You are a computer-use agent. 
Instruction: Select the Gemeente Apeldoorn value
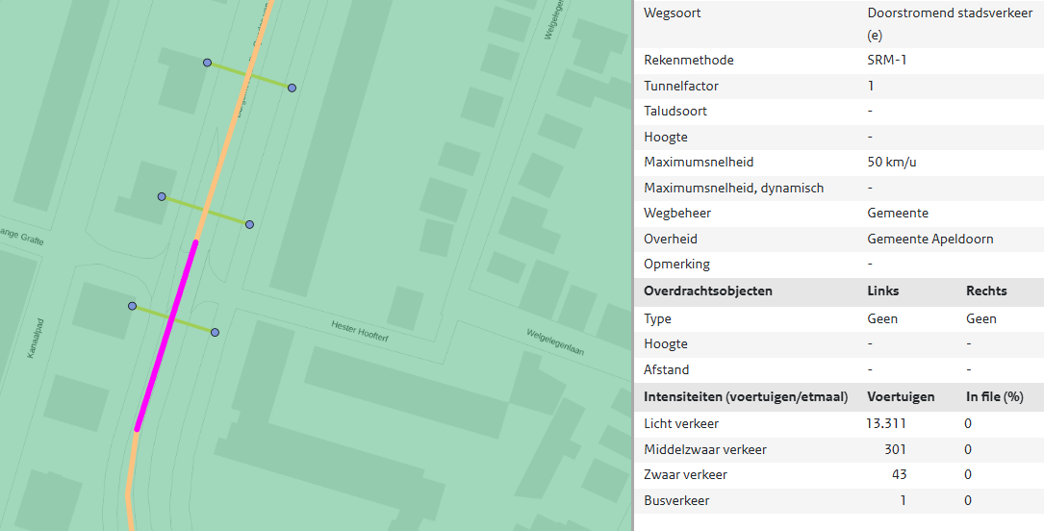tap(930, 239)
